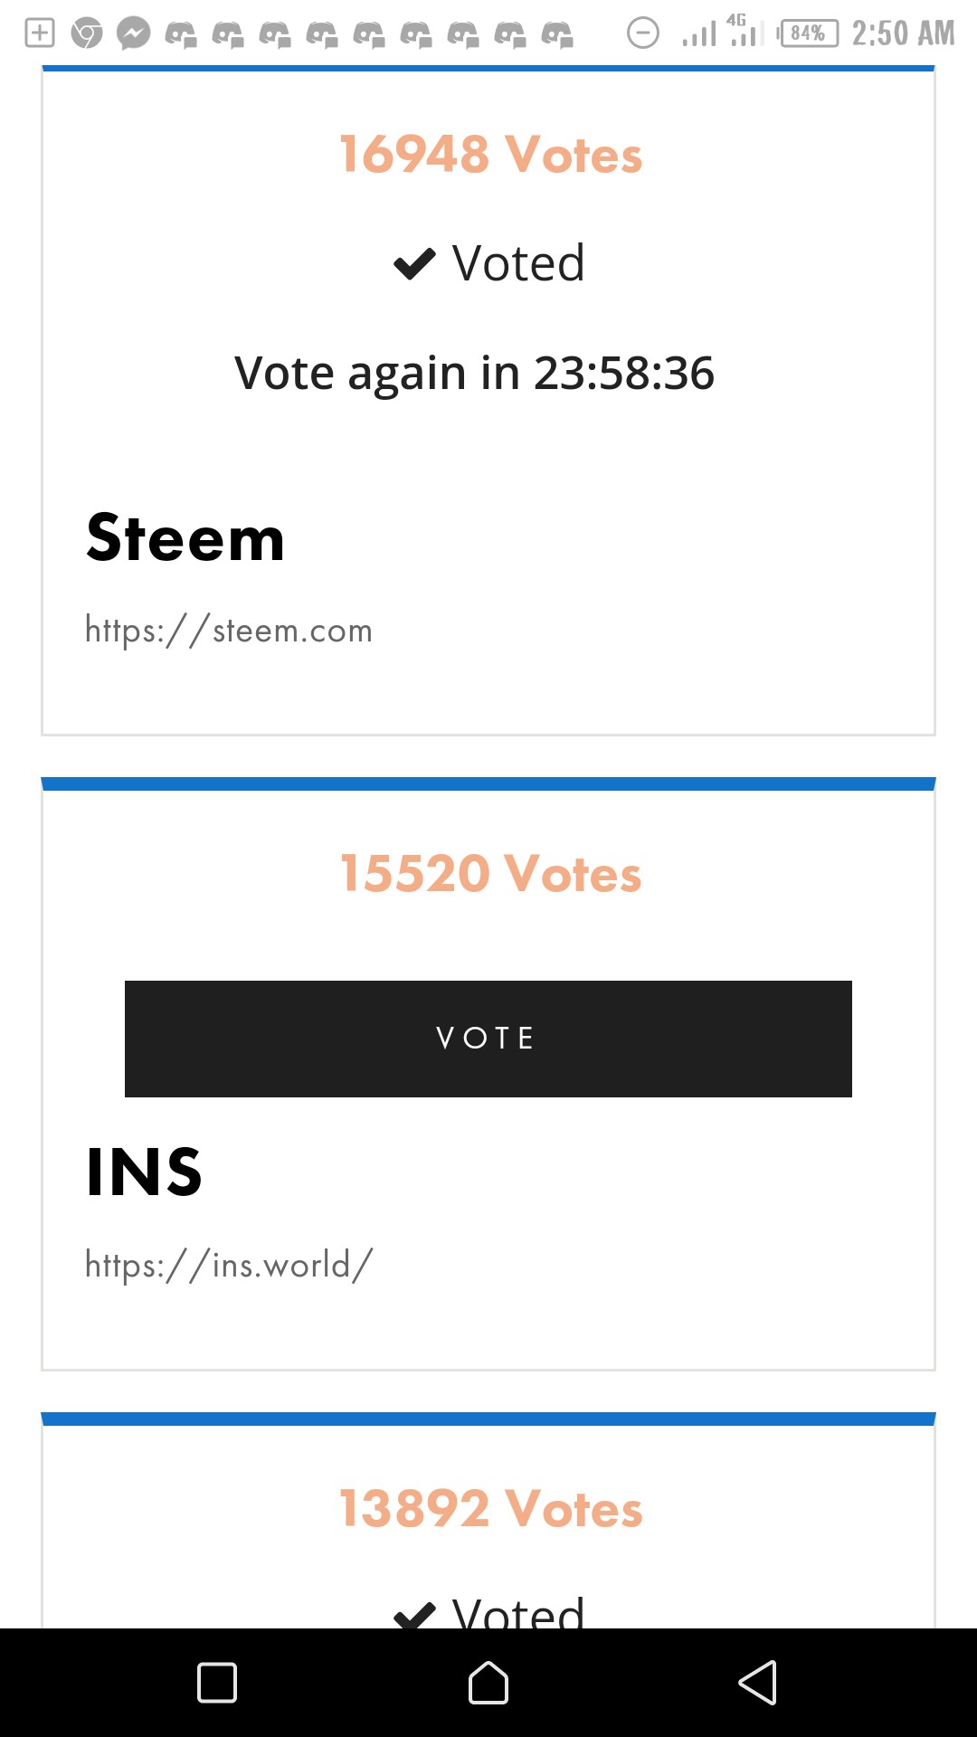
Task: Tap the 13892 Votes count
Action: 490,1508
